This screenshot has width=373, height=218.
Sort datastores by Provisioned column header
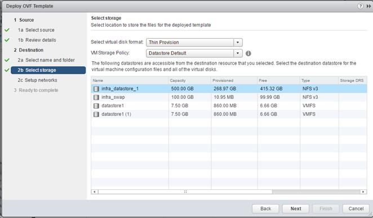pos(234,80)
